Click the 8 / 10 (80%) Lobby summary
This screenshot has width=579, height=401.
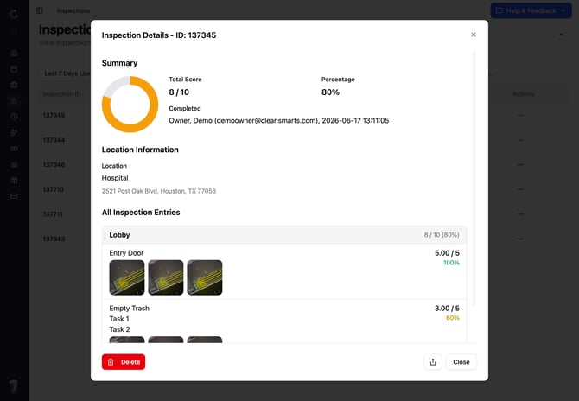pos(442,235)
